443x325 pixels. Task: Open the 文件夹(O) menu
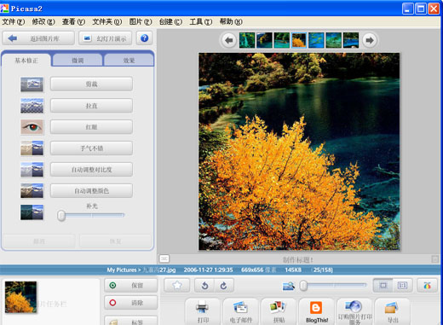coord(107,21)
